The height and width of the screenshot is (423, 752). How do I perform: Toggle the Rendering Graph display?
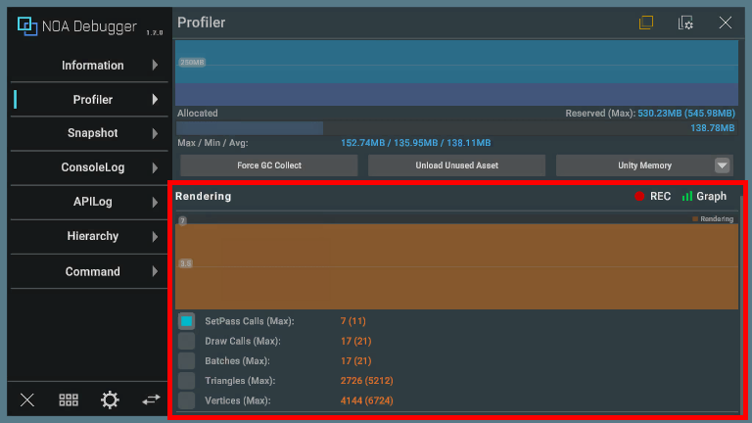pyautogui.click(x=704, y=197)
